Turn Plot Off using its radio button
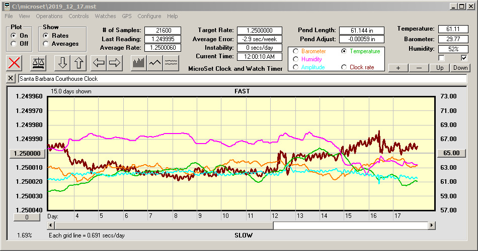The image size is (478, 251). [14, 44]
